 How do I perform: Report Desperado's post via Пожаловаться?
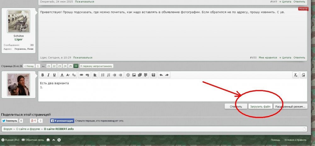(x=84, y=2)
